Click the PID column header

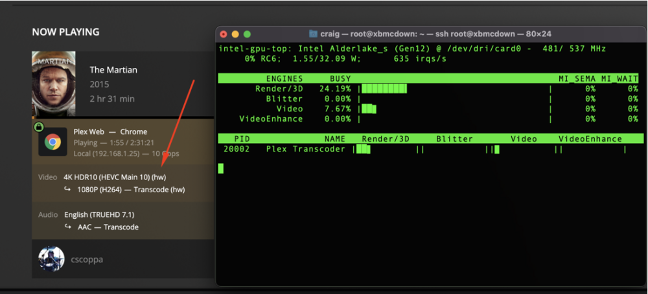tap(242, 139)
